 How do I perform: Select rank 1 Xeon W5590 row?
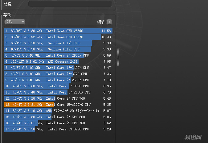58,31
